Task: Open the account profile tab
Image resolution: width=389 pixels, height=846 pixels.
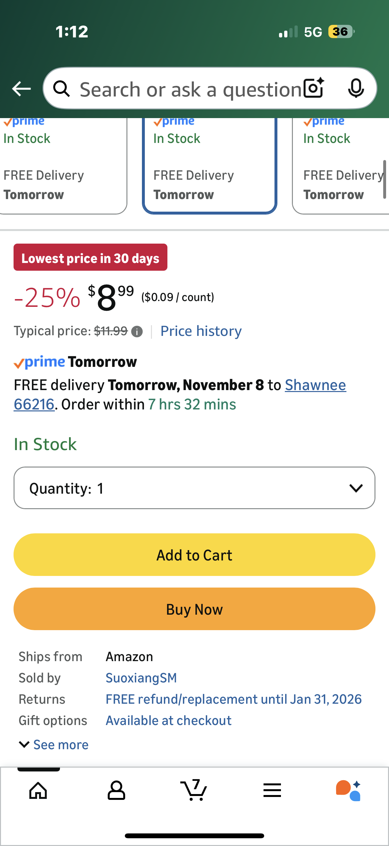Action: point(116,790)
